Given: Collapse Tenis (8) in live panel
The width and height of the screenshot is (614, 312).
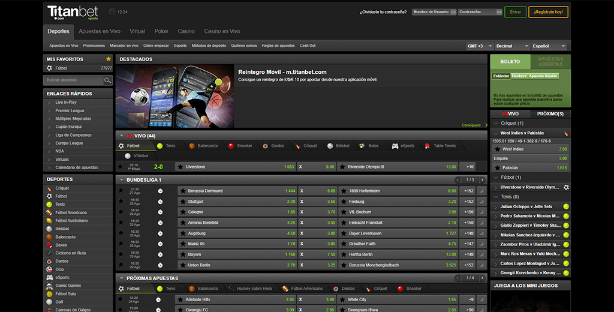Looking at the screenshot, I should click(x=496, y=197).
